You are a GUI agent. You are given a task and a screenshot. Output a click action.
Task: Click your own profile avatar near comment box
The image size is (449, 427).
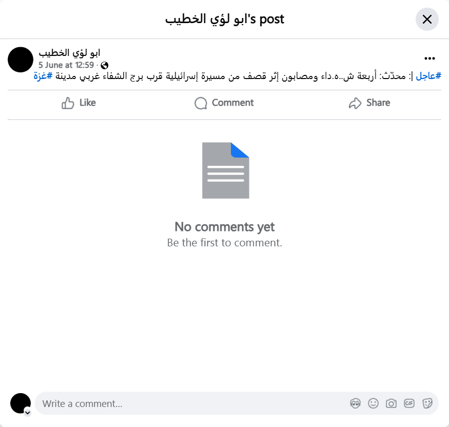tap(21, 403)
